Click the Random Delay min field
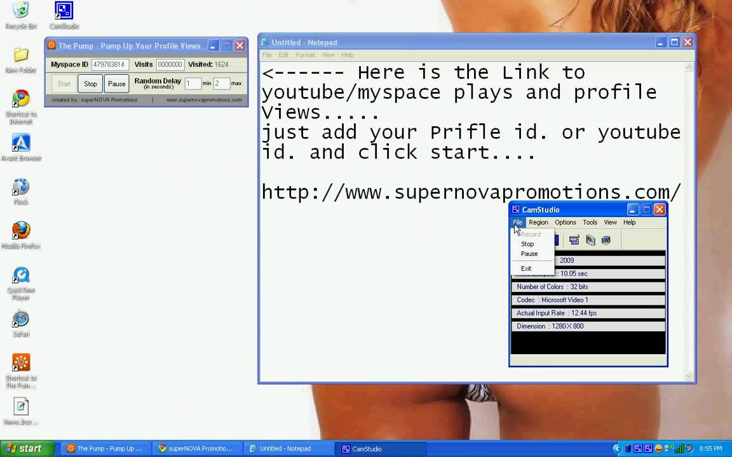The width and height of the screenshot is (732, 457). click(193, 84)
